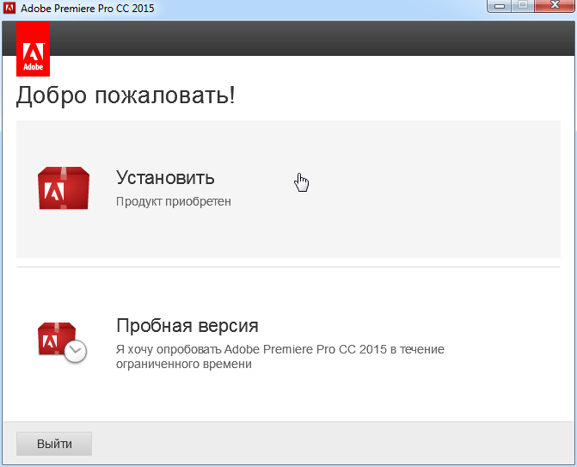Click the Добро пожаловать! welcome heading
The height and width of the screenshot is (467, 577).
(126, 95)
